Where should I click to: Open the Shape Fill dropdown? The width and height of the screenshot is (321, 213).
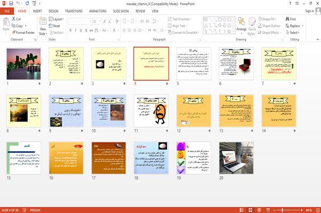(267, 19)
